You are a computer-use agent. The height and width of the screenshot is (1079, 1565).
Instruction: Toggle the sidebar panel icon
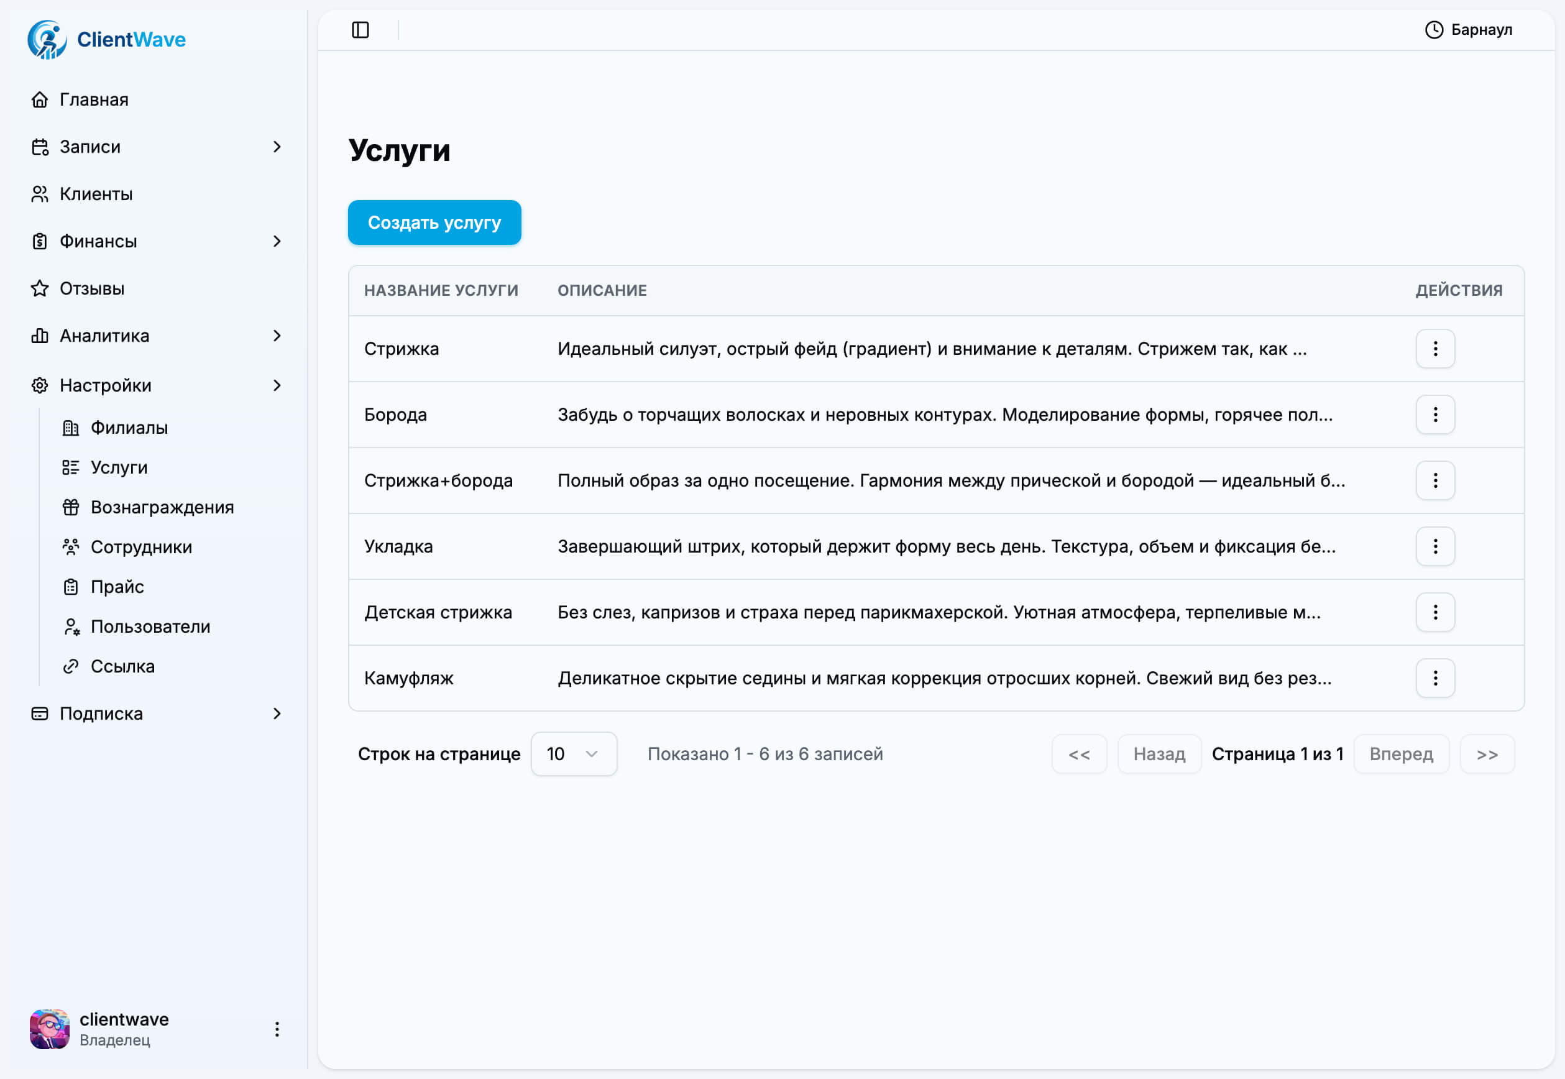(360, 30)
